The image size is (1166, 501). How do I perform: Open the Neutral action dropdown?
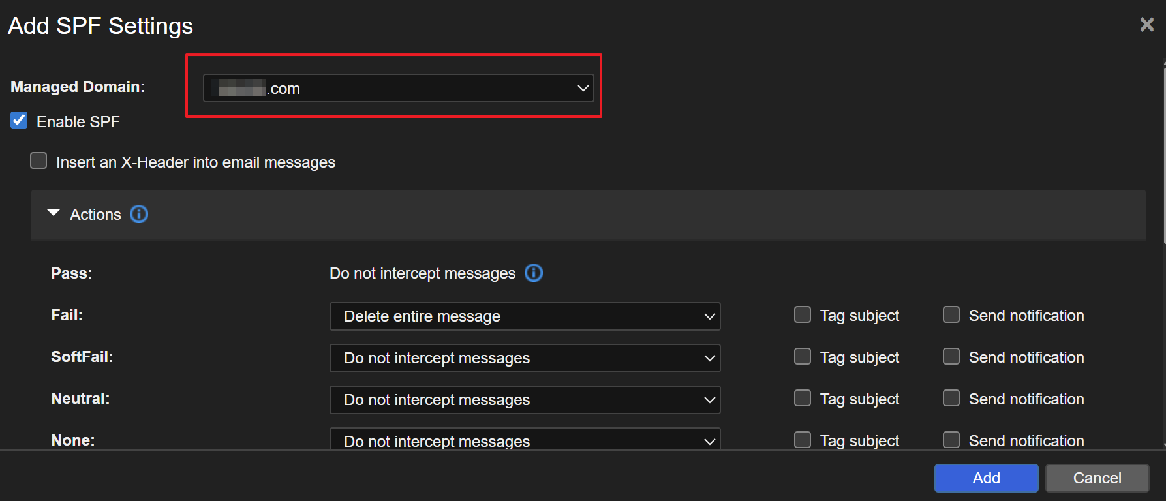pyautogui.click(x=525, y=400)
